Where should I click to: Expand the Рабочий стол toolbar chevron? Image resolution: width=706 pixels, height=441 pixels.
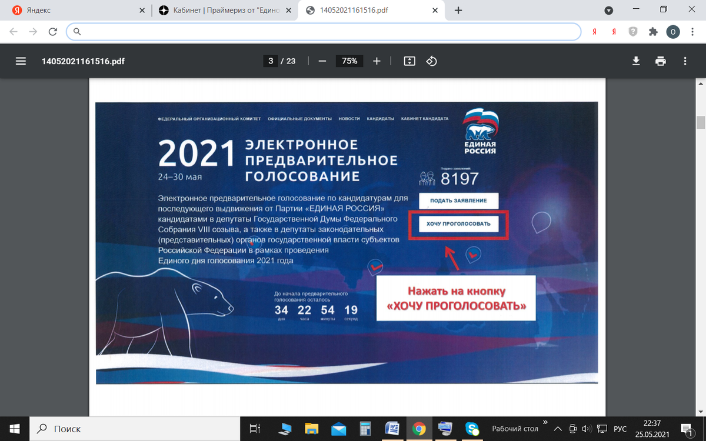[x=545, y=422]
